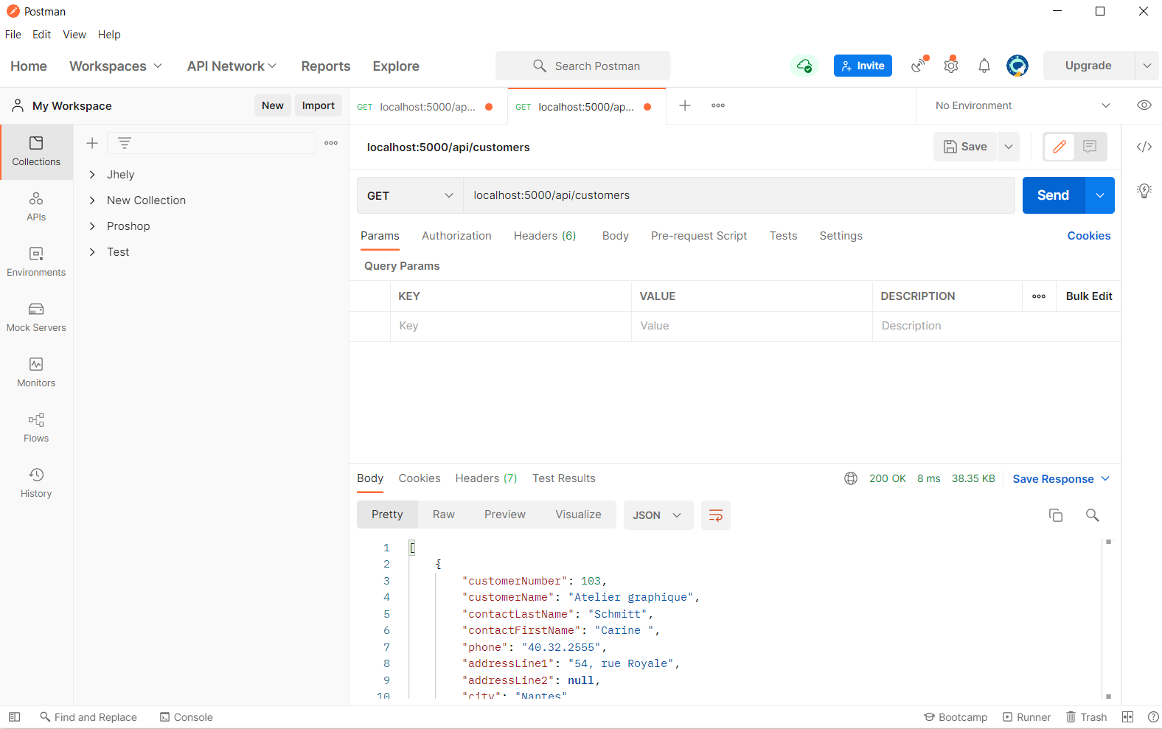1162x729 pixels.
Task: Click the filter collections icon
Action: (125, 143)
